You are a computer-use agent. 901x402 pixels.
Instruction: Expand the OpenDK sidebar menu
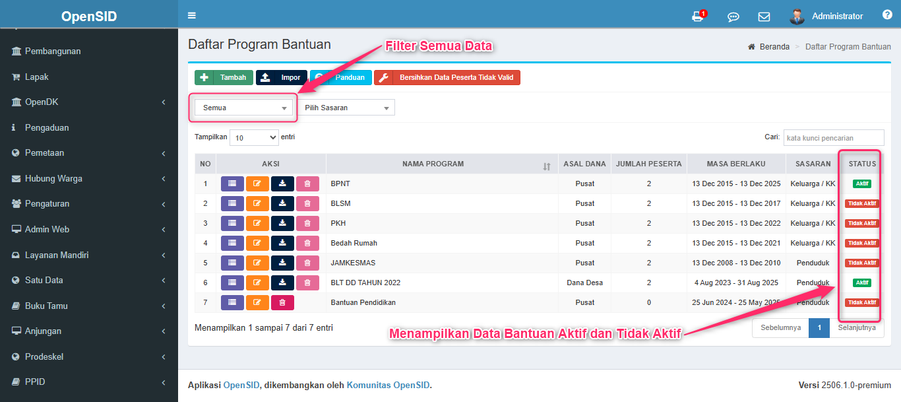[x=89, y=102]
